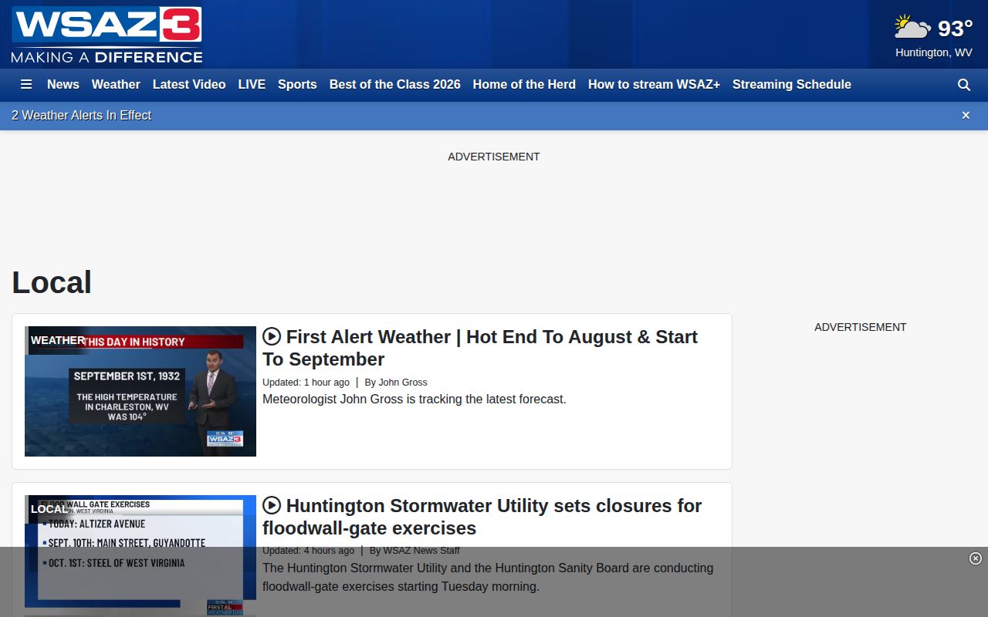Viewport: 988px width, 617px height.
Task: Click the play icon beside Huntington Stormwater headline
Action: (272, 506)
